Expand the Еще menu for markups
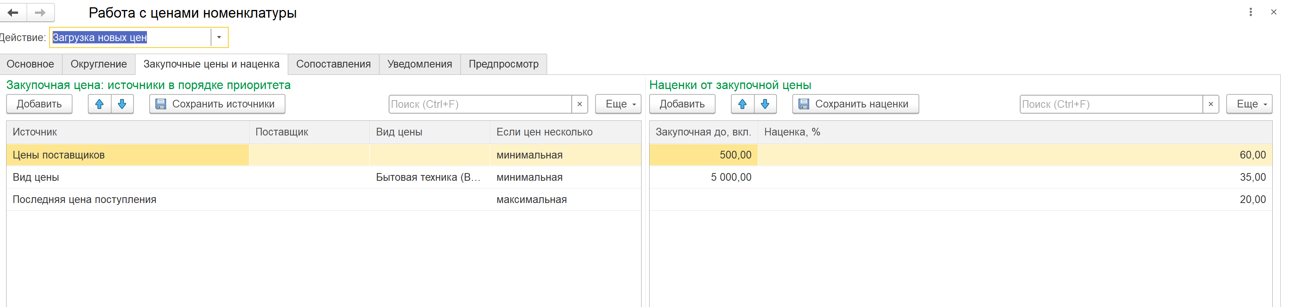The height and width of the screenshot is (307, 1293). [x=1249, y=104]
